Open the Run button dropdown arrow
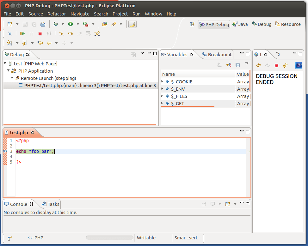 coord(78,24)
